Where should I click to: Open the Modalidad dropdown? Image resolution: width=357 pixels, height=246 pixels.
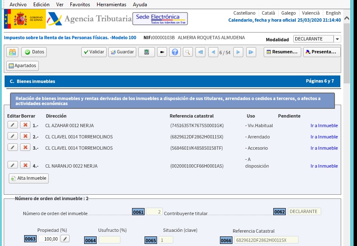click(x=337, y=39)
